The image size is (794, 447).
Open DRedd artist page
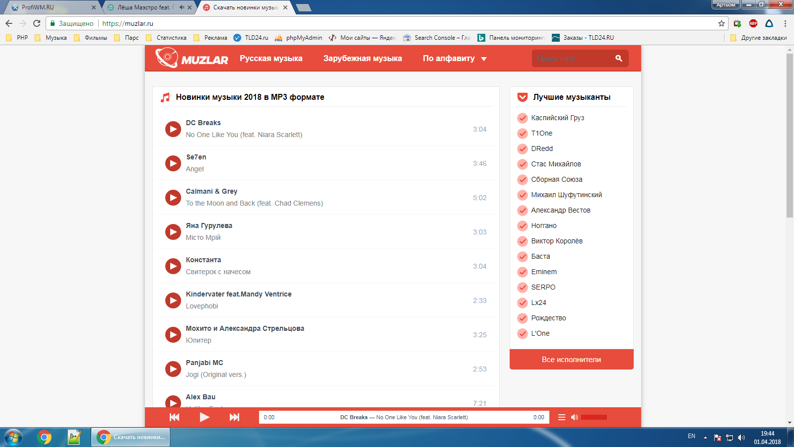pyautogui.click(x=542, y=149)
